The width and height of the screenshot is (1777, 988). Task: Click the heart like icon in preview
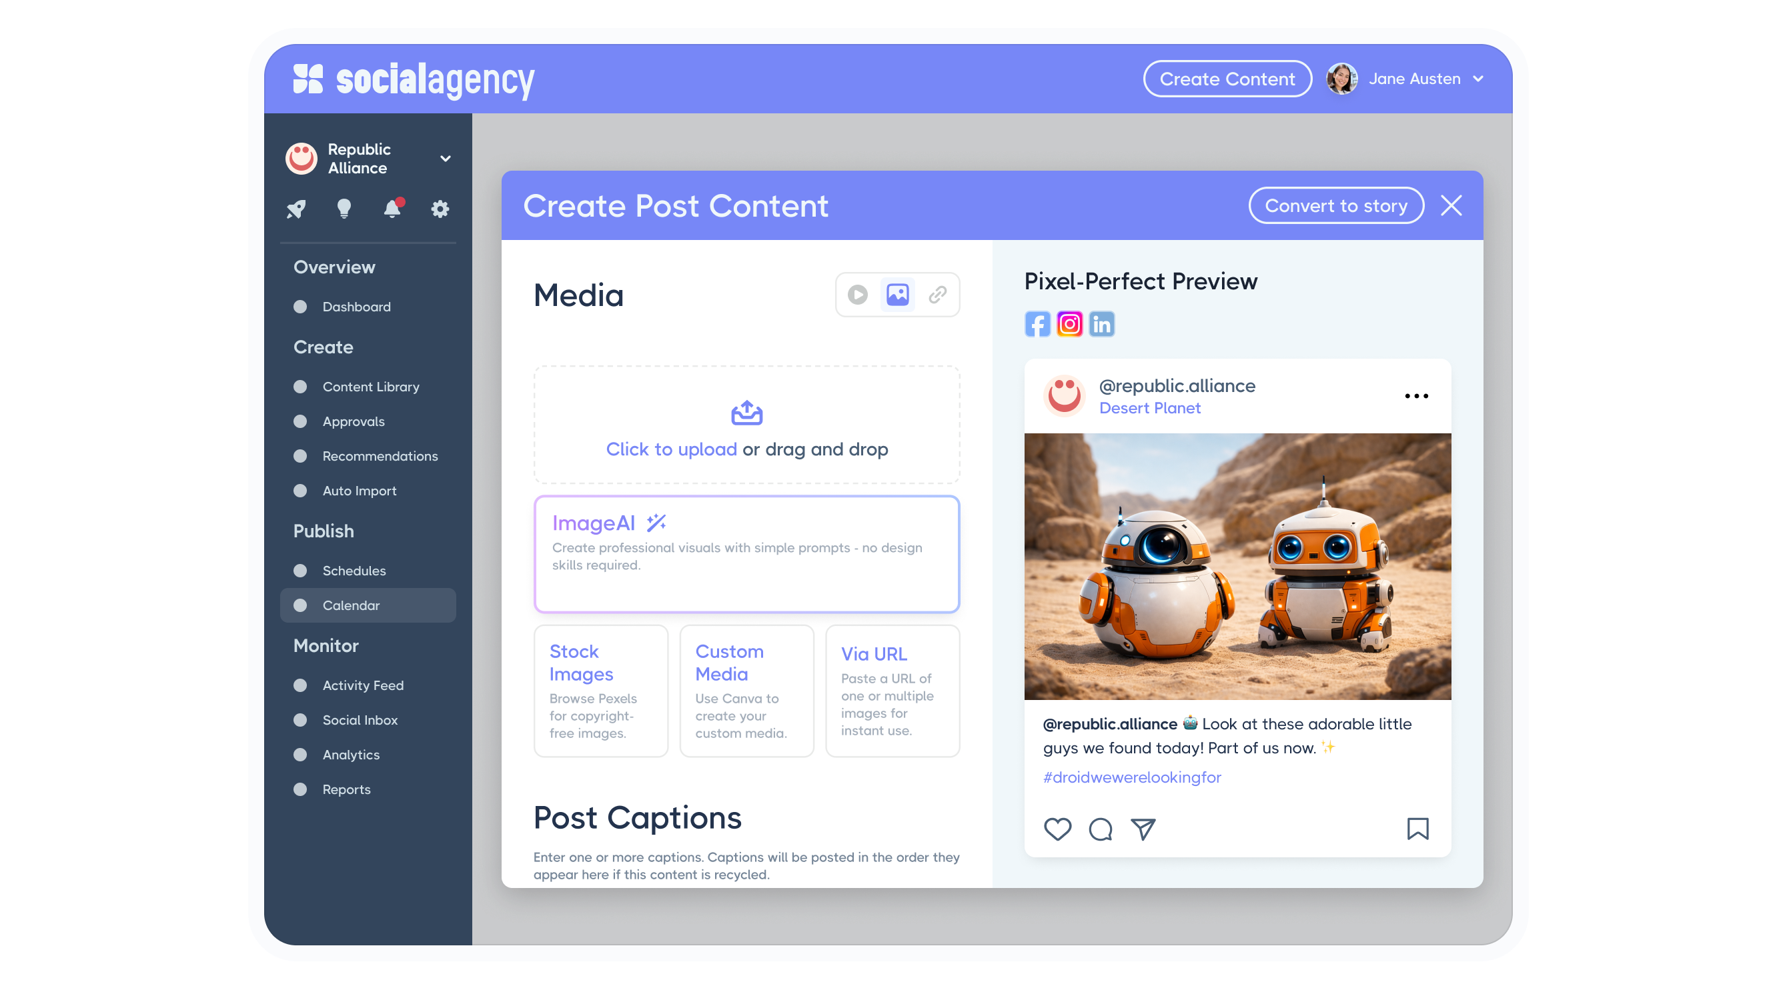click(x=1057, y=829)
